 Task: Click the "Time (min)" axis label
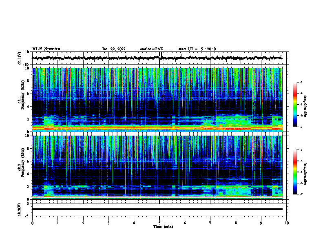163,227
